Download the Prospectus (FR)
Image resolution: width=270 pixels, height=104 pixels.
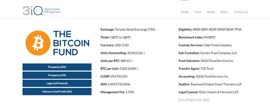click(x=57, y=75)
